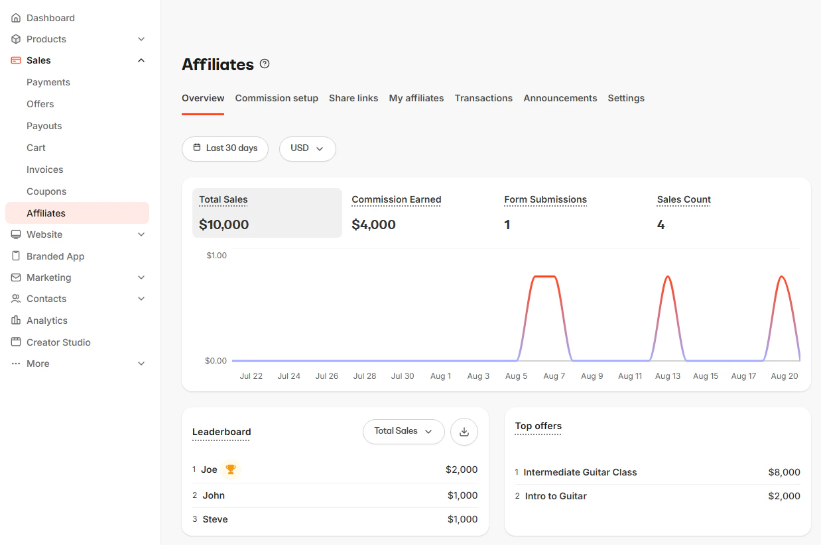
Task: Click the Contacts people icon
Action: tap(15, 299)
